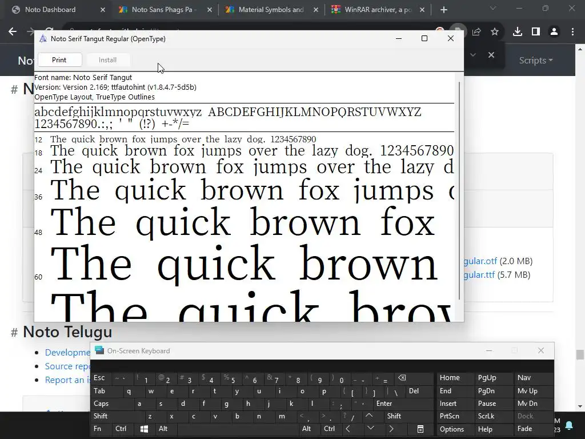Click the font viewer vertical scrollbar
Image resolution: width=585 pixels, height=439 pixels.
459,190
